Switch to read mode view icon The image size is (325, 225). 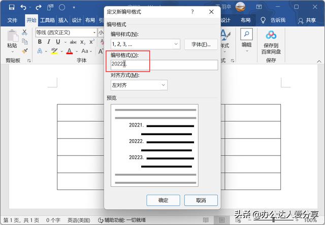206,220
